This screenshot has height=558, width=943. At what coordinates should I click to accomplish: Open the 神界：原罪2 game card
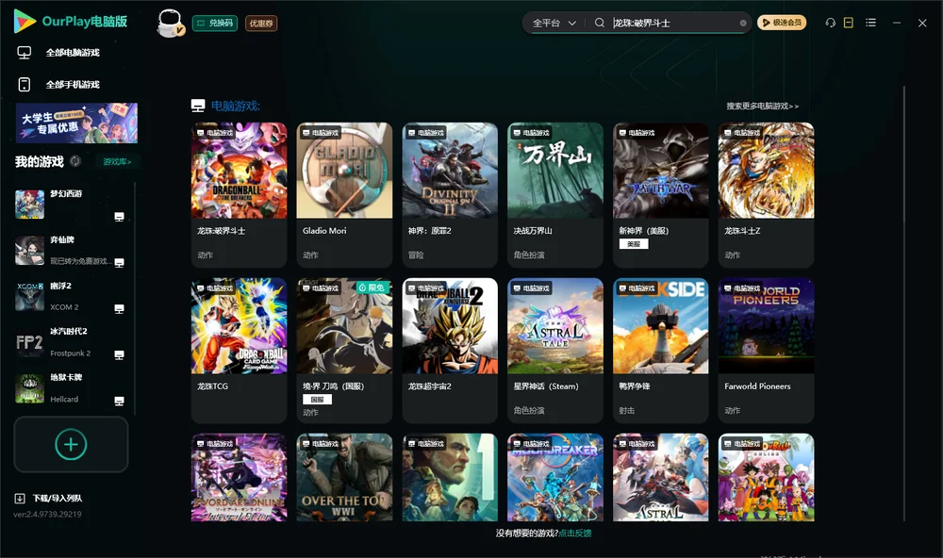tap(450, 195)
